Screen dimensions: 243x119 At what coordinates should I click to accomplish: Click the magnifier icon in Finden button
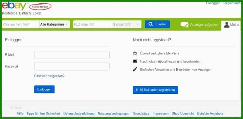(151, 24)
